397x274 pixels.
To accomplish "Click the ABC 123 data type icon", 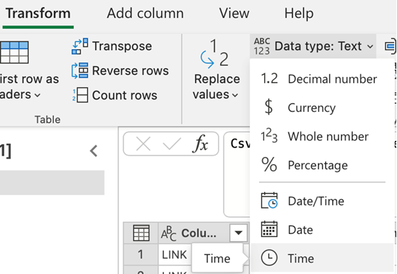I will 262,46.
